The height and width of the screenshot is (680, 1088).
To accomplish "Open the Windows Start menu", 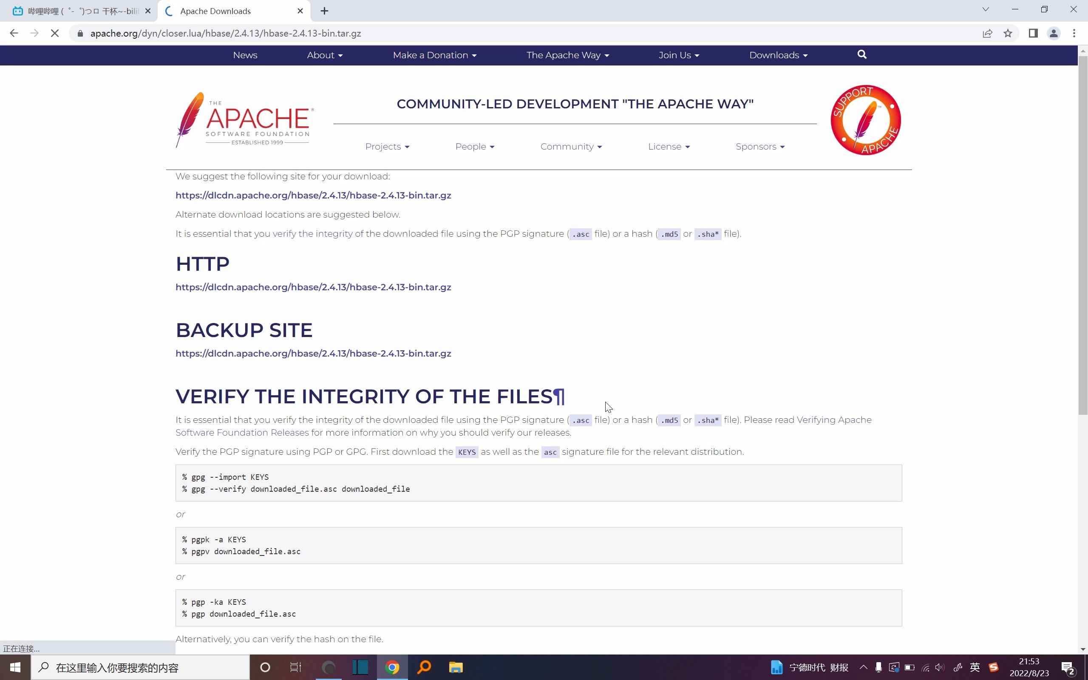I will pos(15,667).
